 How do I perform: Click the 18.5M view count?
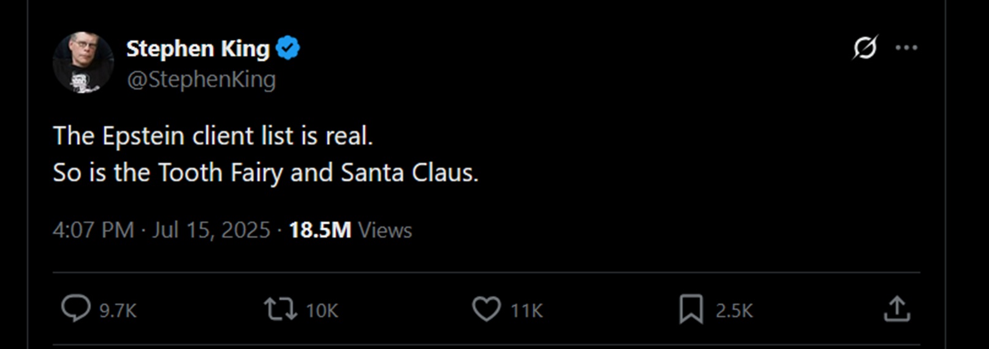(320, 230)
